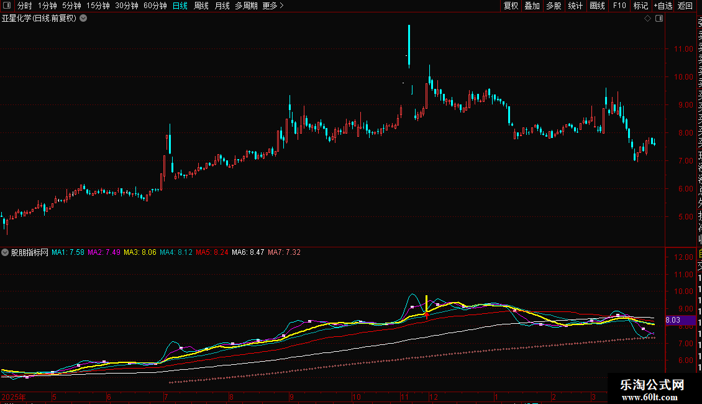The width and height of the screenshot is (702, 404).
Task: Click the MA6: 8.47 value
Action: click(248, 252)
